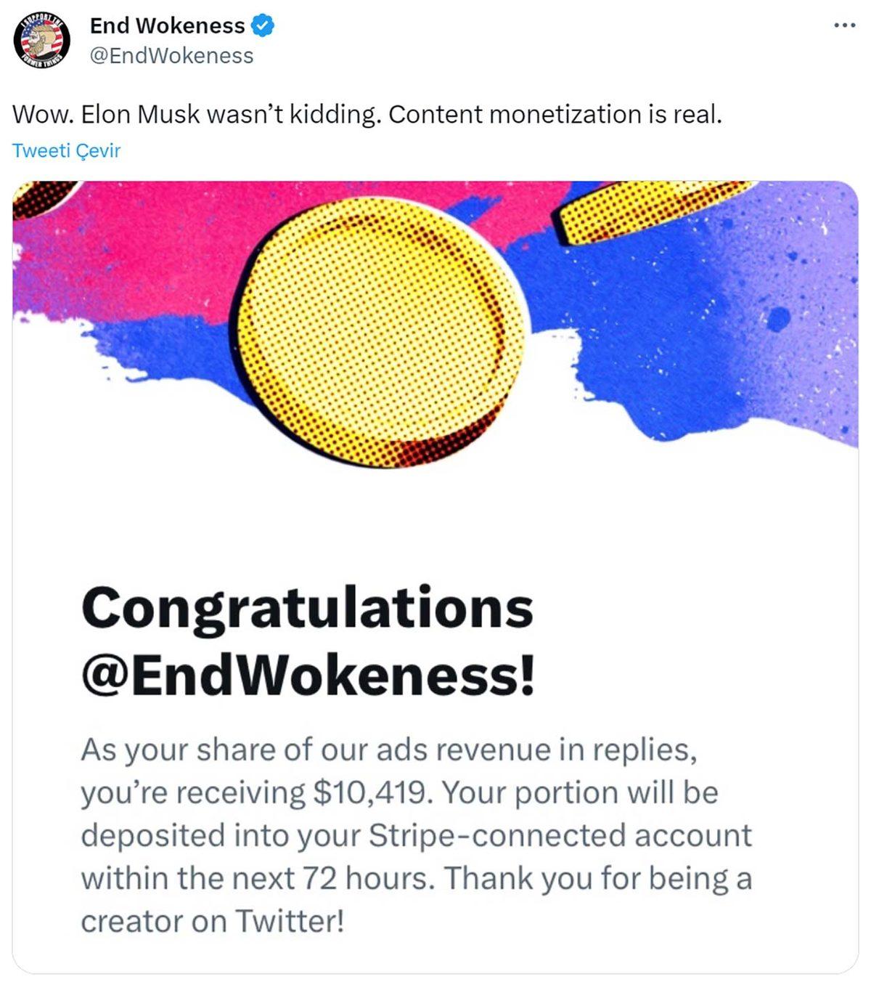Click the blue verified checkmark badge

pos(262,26)
